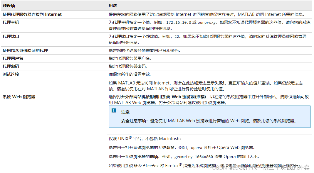This screenshot has width=314, height=173.
Task: Click the bold 打开外部网站链接时使用系统 Web 浏览器(推荐) text
Action: [161, 97]
